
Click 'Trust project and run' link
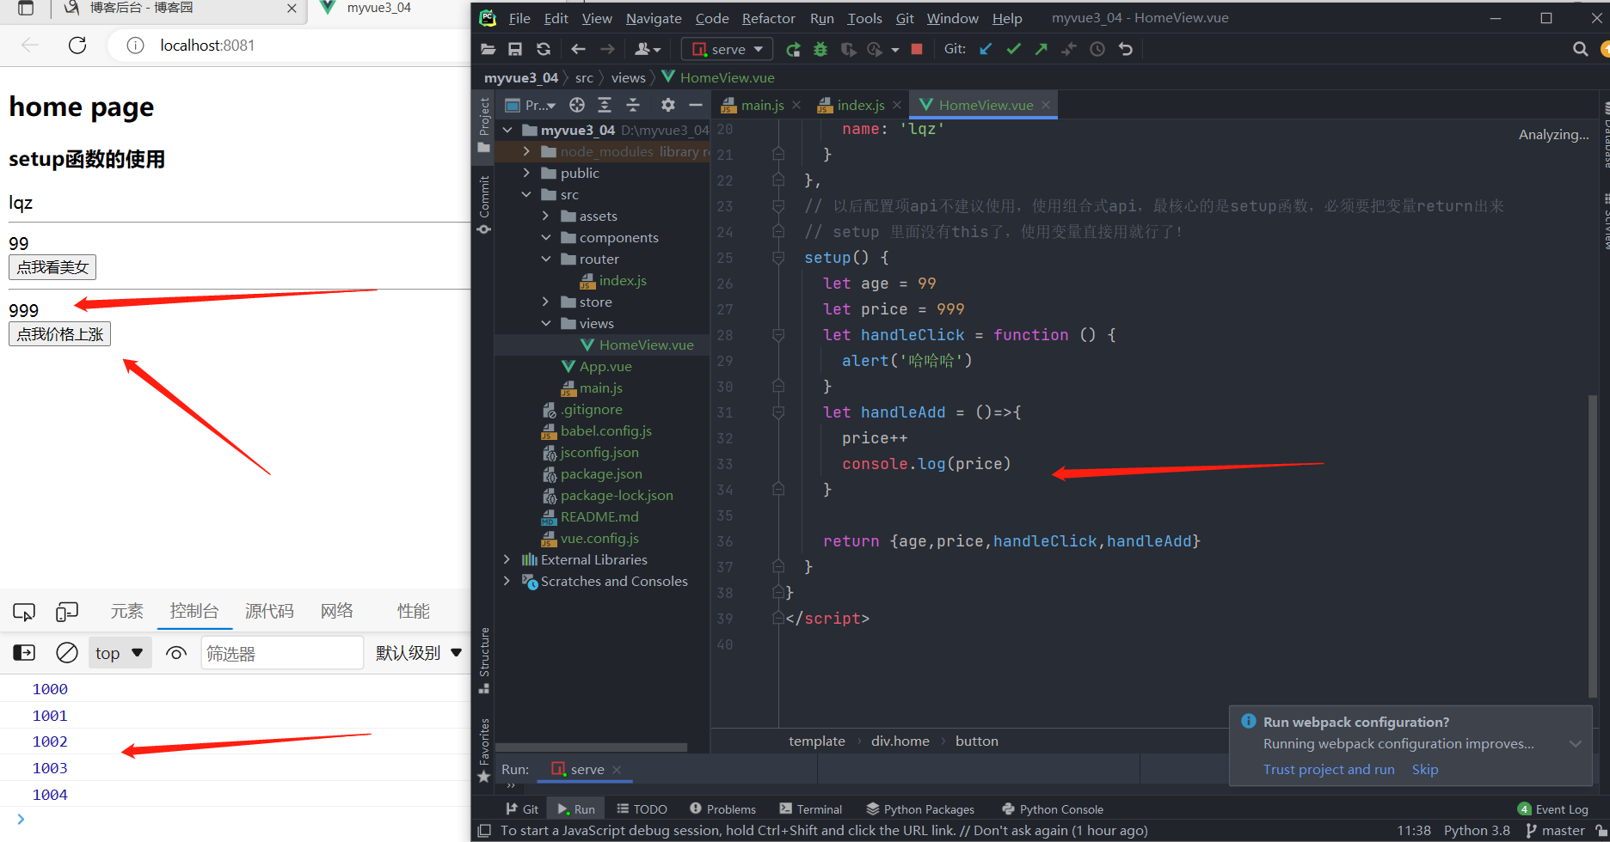pos(1329,770)
